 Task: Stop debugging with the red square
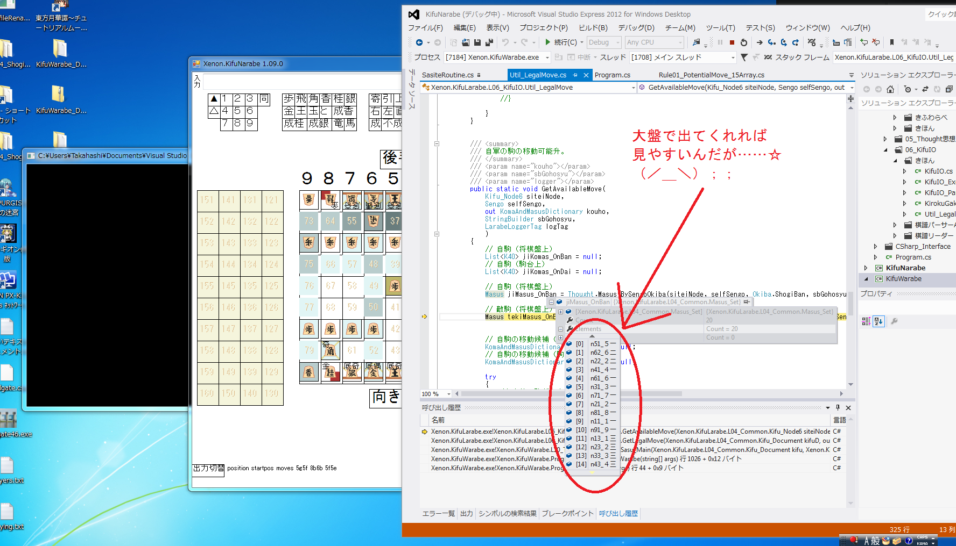(x=732, y=42)
